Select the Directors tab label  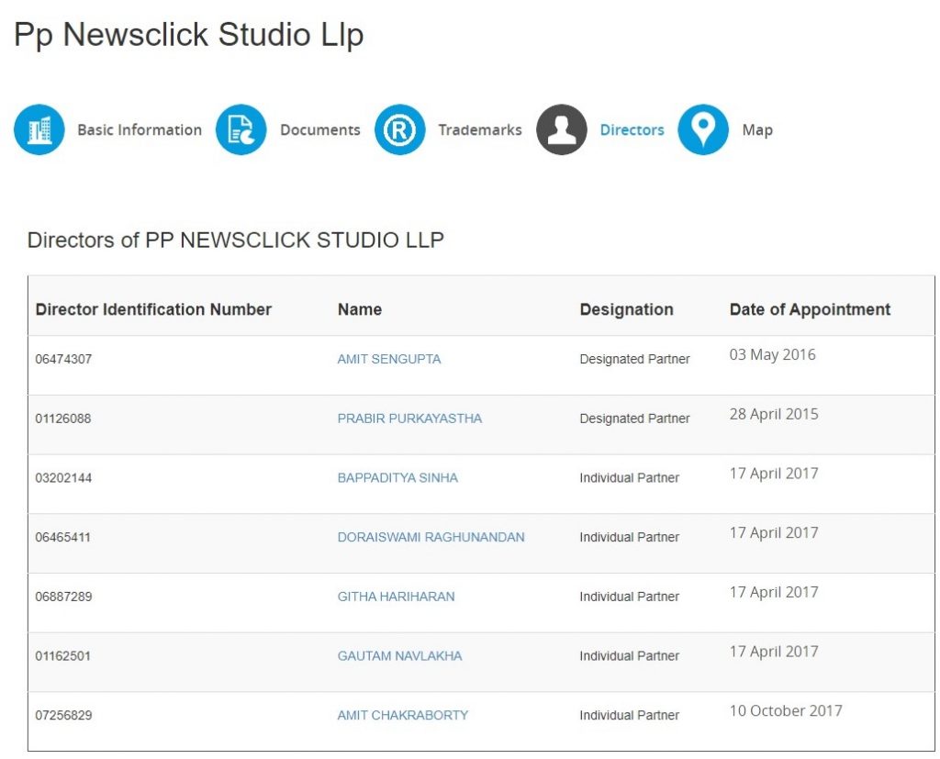click(x=632, y=130)
